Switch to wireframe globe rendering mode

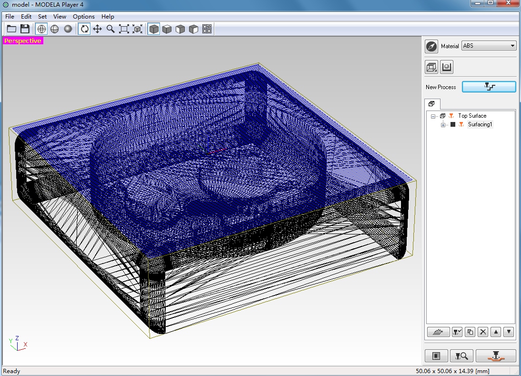[x=41, y=29]
